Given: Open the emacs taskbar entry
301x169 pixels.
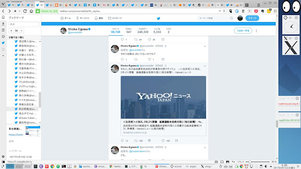Looking at the screenshot, I should point(100,166).
